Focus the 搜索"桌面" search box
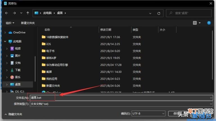The width and height of the screenshot is (216, 121). 189,13
